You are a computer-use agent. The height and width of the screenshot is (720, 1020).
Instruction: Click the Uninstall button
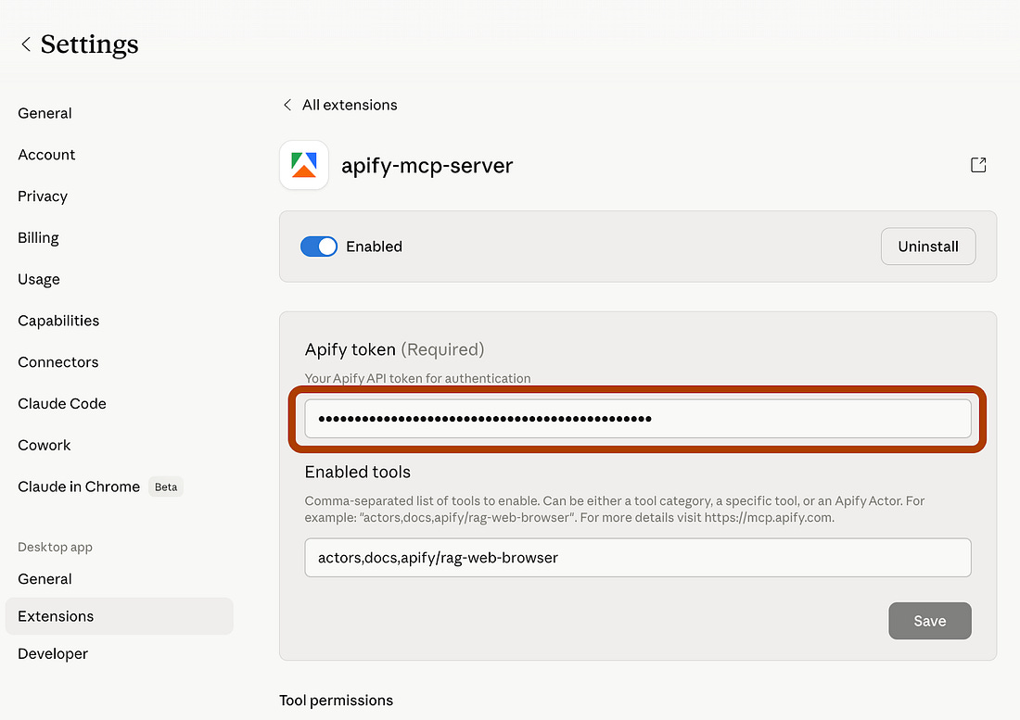pyautogui.click(x=927, y=246)
